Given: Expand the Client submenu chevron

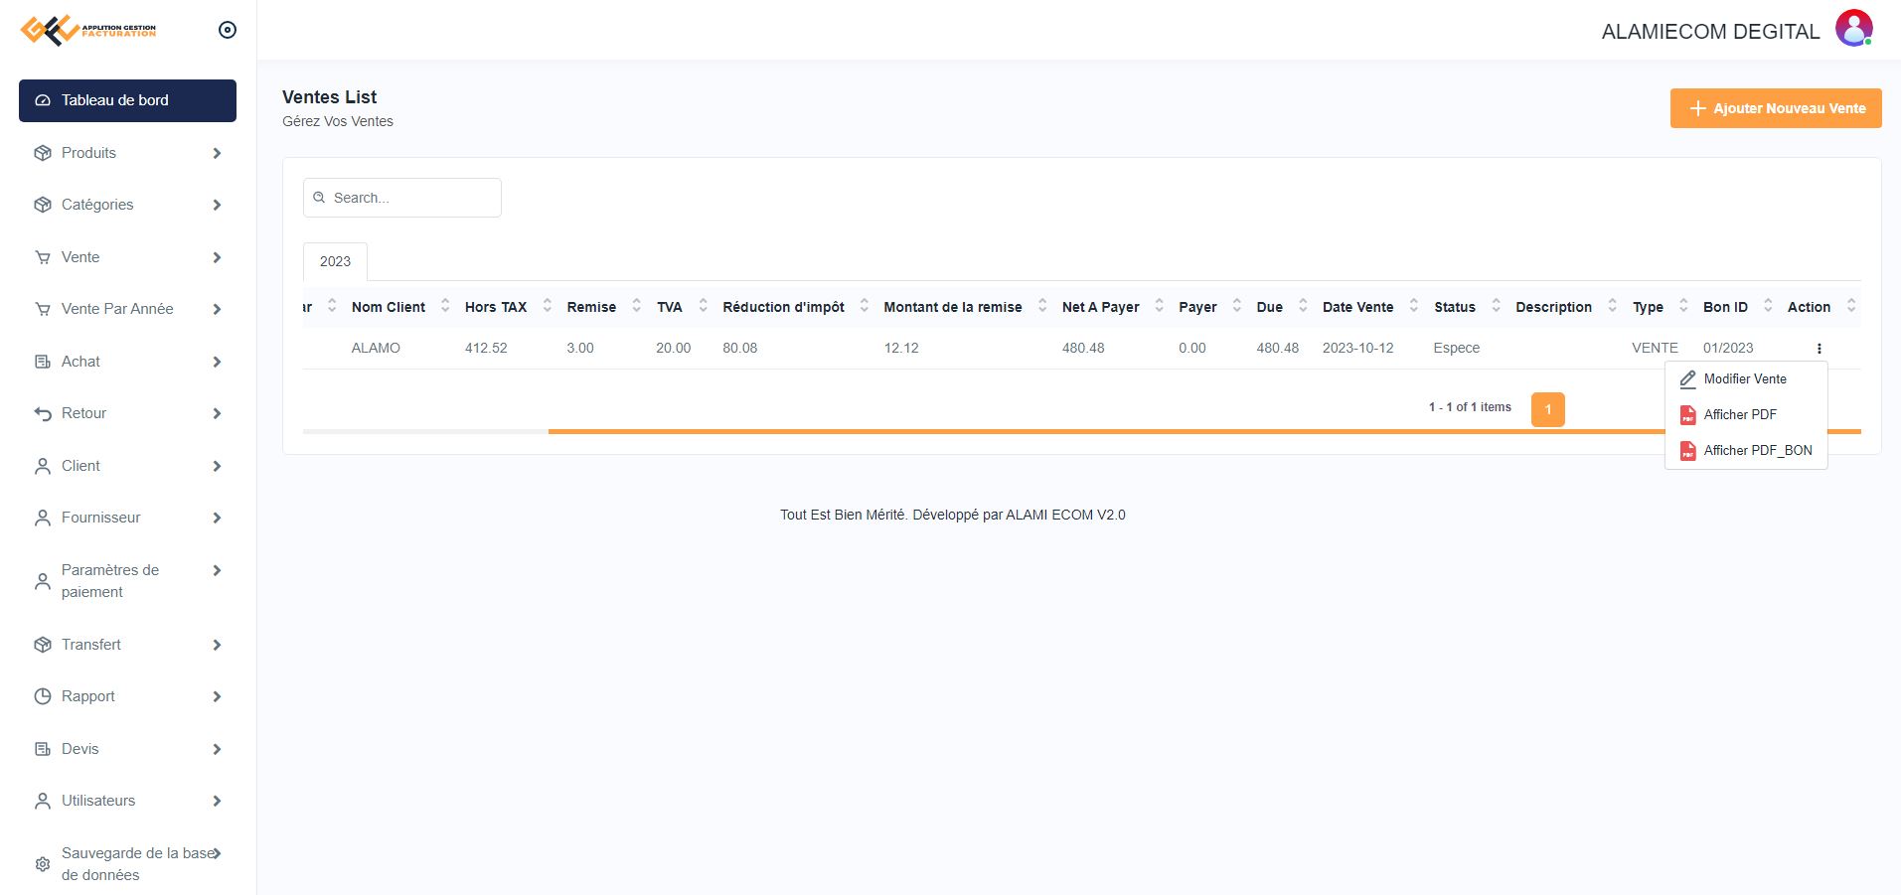Looking at the screenshot, I should pyautogui.click(x=217, y=466).
